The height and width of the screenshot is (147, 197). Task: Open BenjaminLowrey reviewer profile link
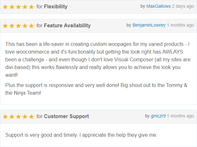149,25
